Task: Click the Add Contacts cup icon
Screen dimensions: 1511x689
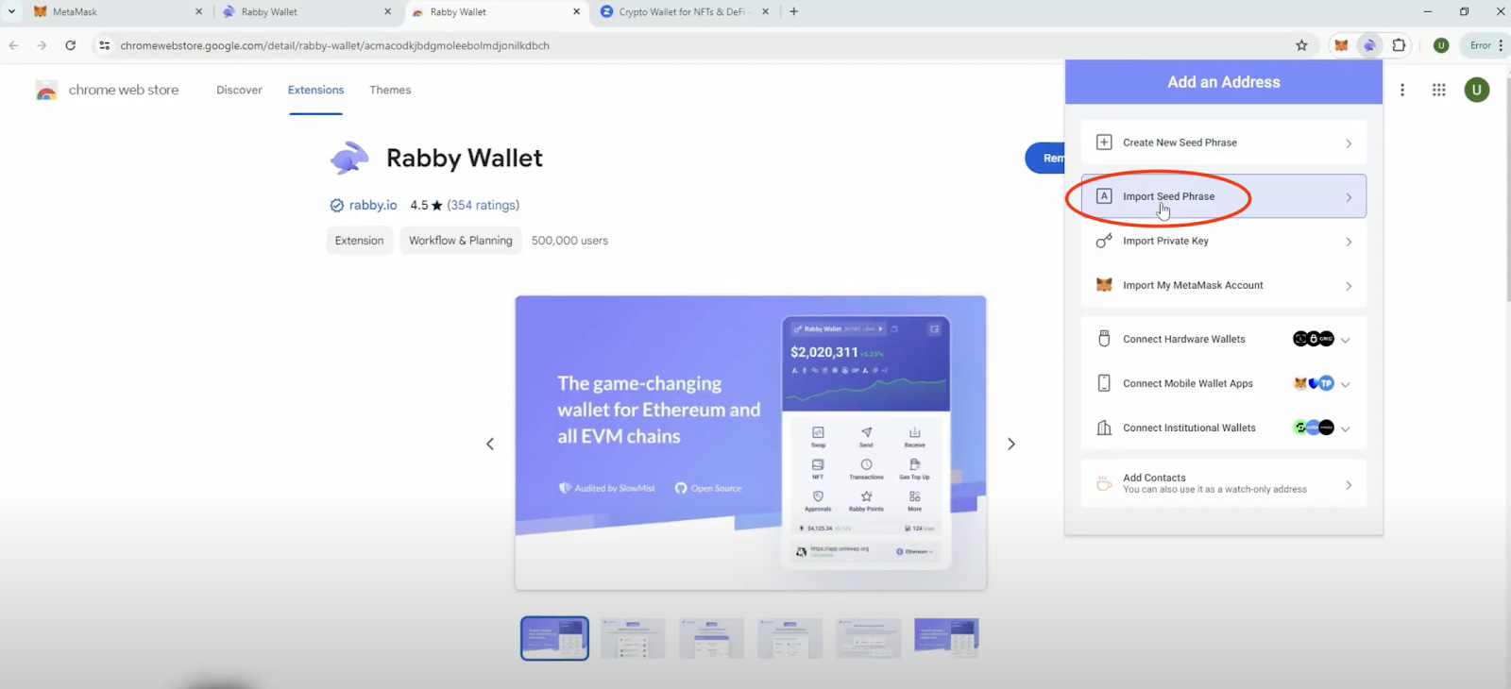Action: (x=1104, y=483)
